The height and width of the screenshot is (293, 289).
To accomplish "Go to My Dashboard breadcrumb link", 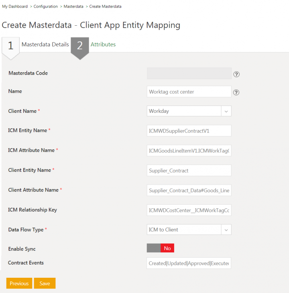I will (15, 7).
